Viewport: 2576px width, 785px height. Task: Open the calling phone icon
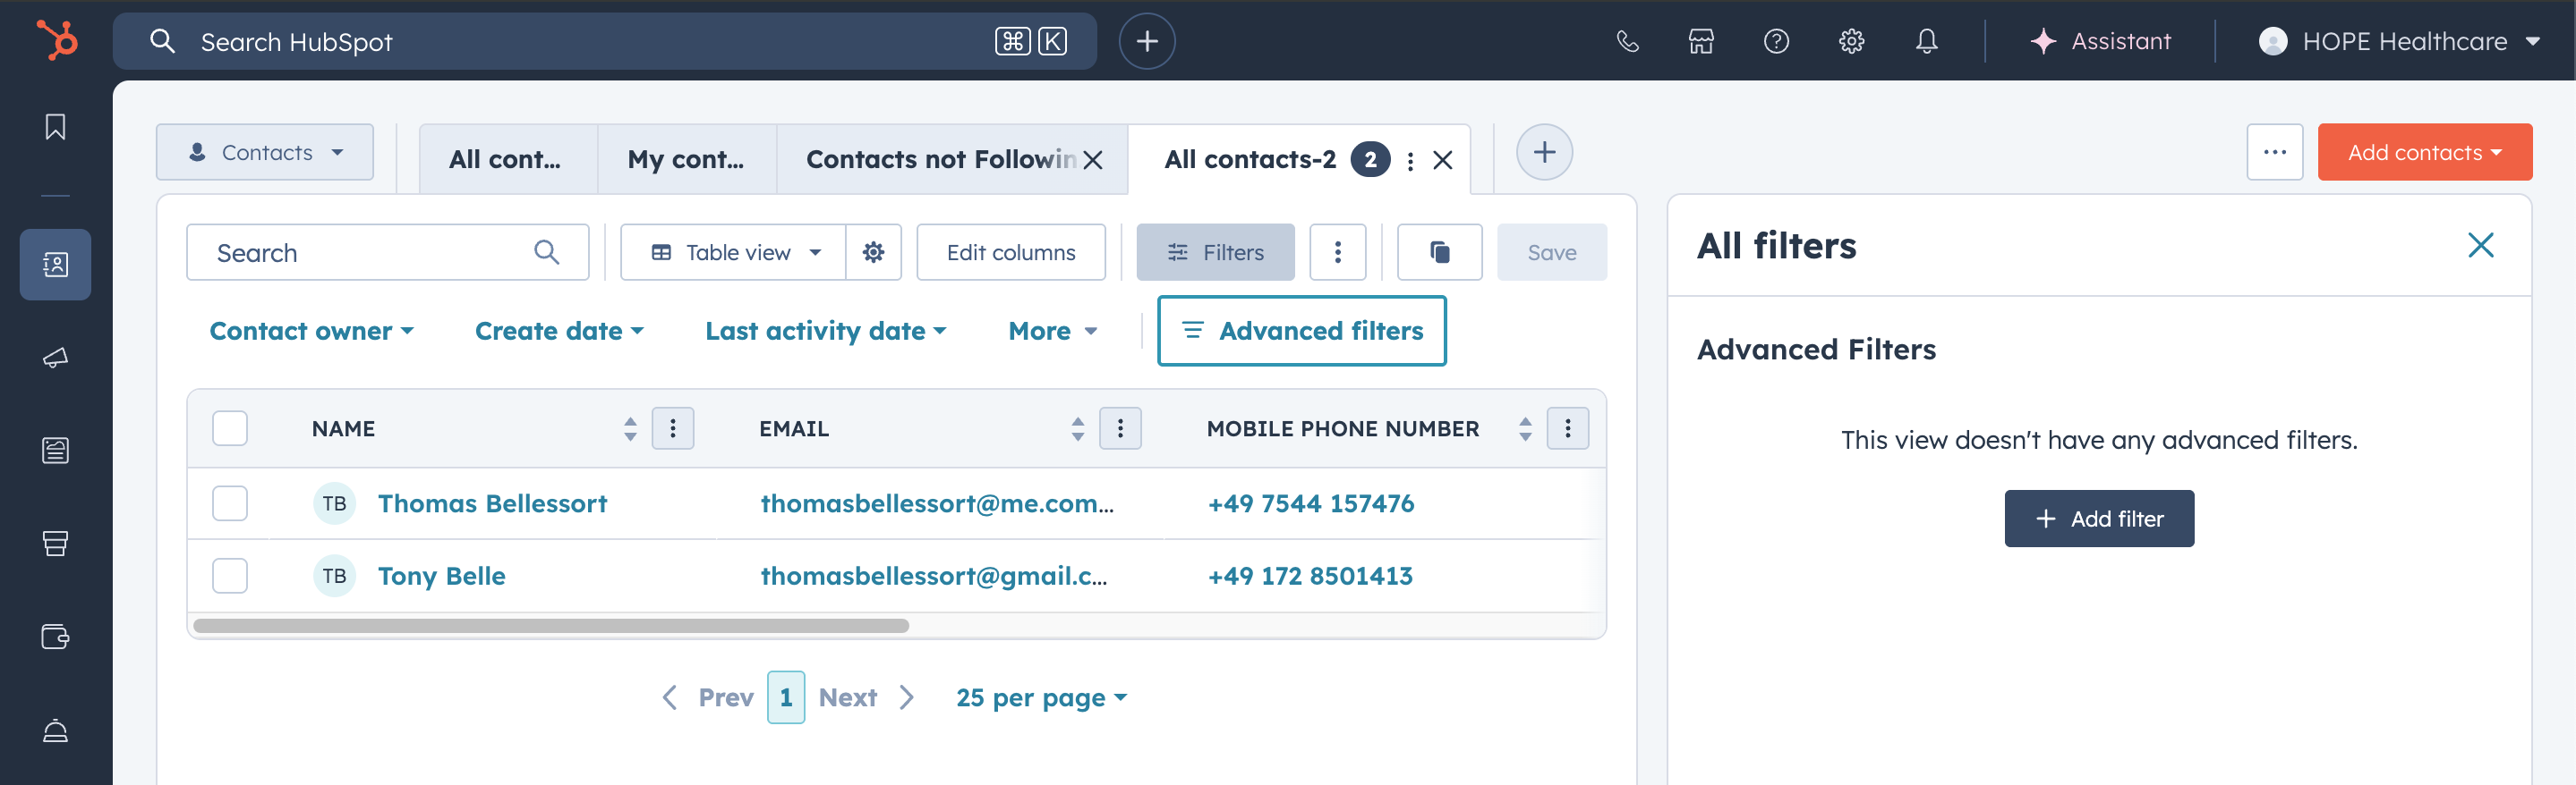(1627, 41)
